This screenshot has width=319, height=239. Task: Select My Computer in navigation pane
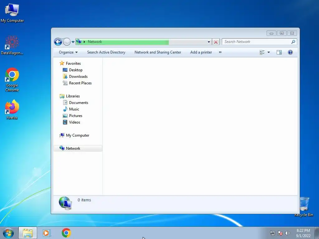pyautogui.click(x=78, y=135)
